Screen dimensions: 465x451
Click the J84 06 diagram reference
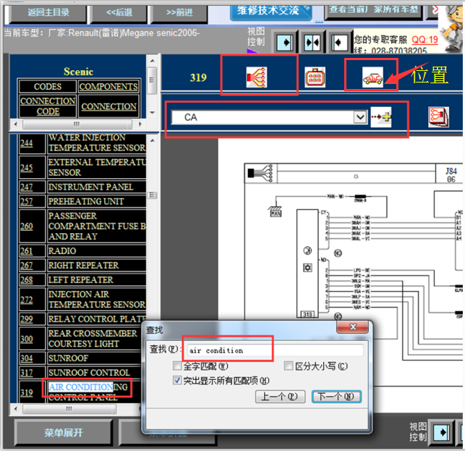click(451, 175)
